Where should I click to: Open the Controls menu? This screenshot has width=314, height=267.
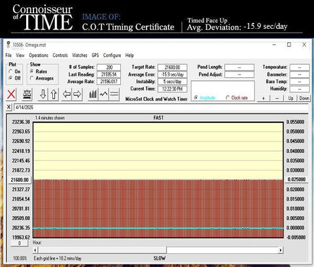click(60, 55)
